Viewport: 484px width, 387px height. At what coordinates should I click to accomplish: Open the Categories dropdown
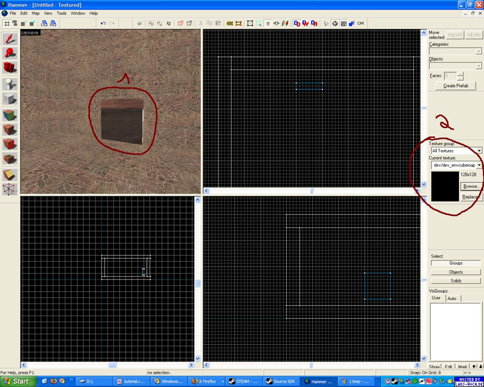pyautogui.click(x=456, y=51)
